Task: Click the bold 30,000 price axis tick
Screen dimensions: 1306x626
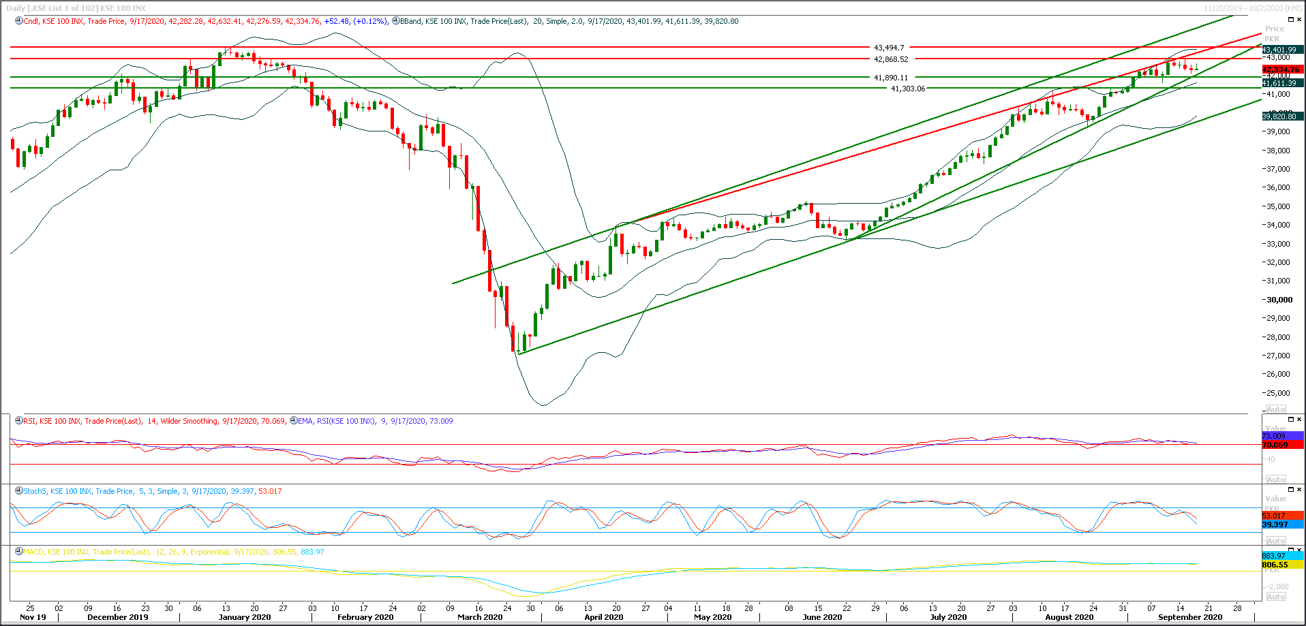Action: (1280, 300)
